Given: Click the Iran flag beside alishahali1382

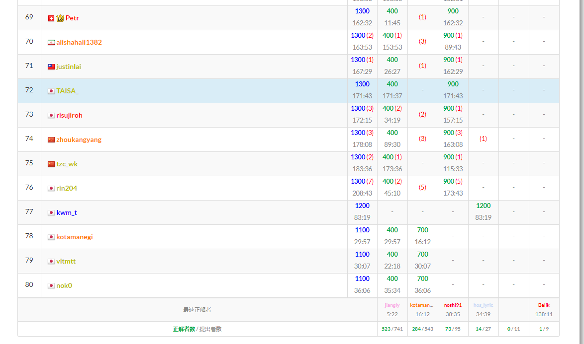Looking at the screenshot, I should coord(51,42).
